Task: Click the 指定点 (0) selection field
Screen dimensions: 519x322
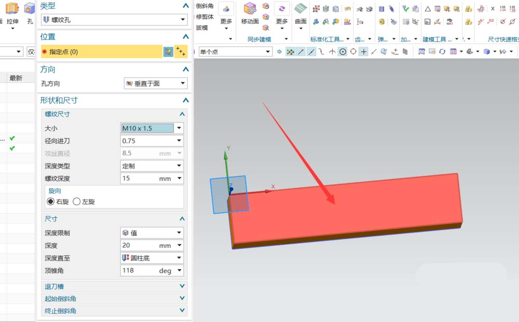Action: click(x=102, y=51)
